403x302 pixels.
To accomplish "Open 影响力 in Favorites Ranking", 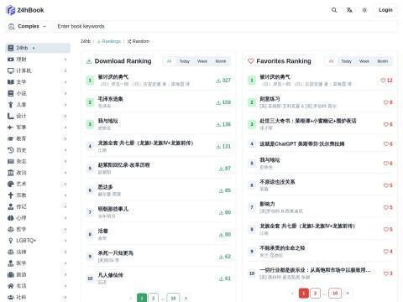I will click(267, 204).
